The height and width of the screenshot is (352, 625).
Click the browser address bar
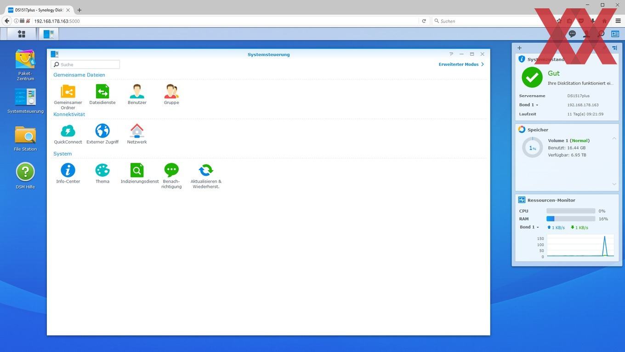pyautogui.click(x=225, y=21)
